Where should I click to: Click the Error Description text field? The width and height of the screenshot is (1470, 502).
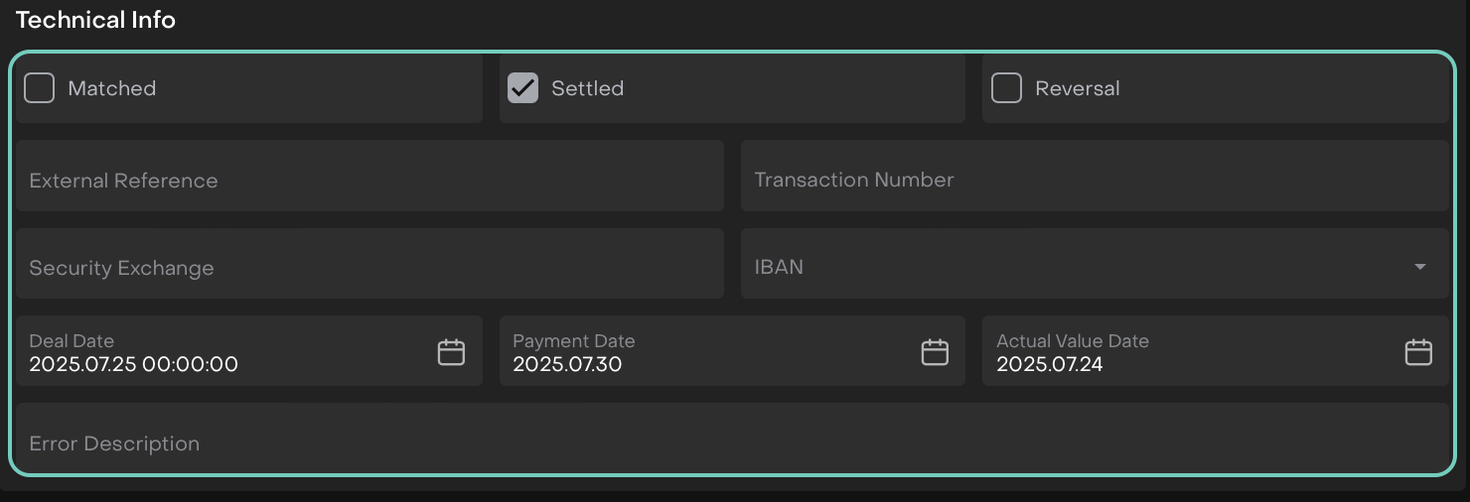coord(731,443)
